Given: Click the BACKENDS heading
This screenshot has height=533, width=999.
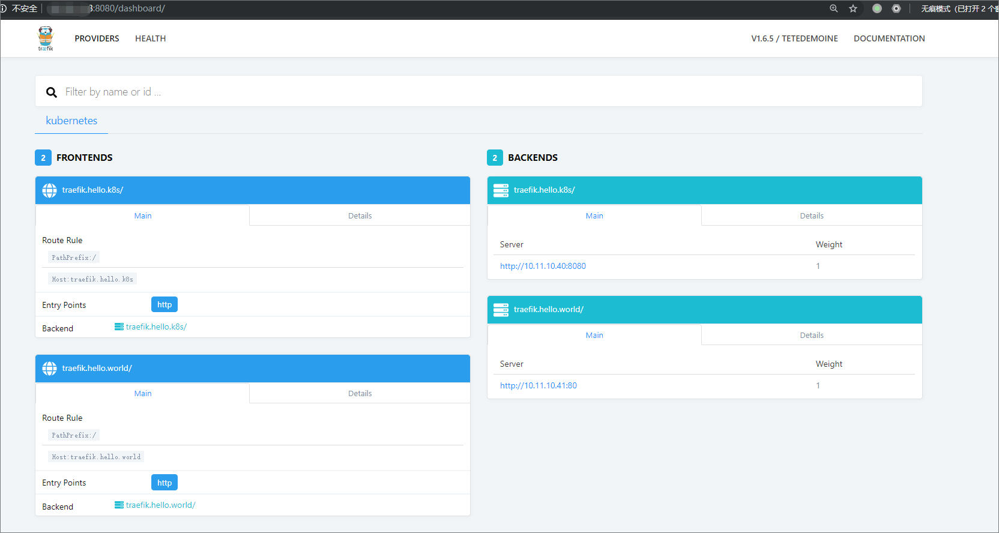Looking at the screenshot, I should [x=533, y=157].
